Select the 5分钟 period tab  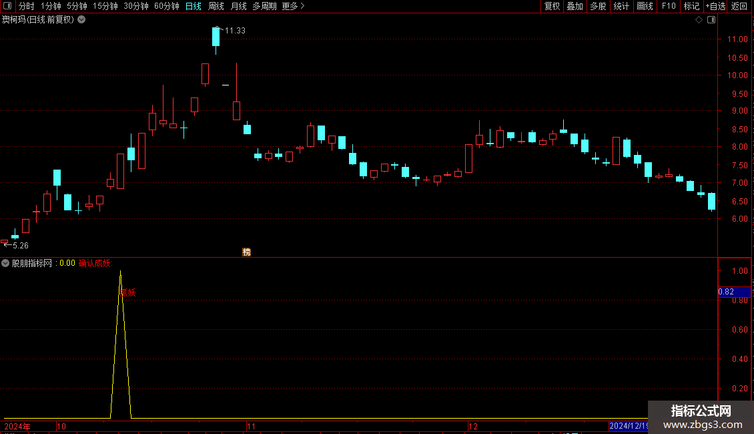(x=77, y=6)
